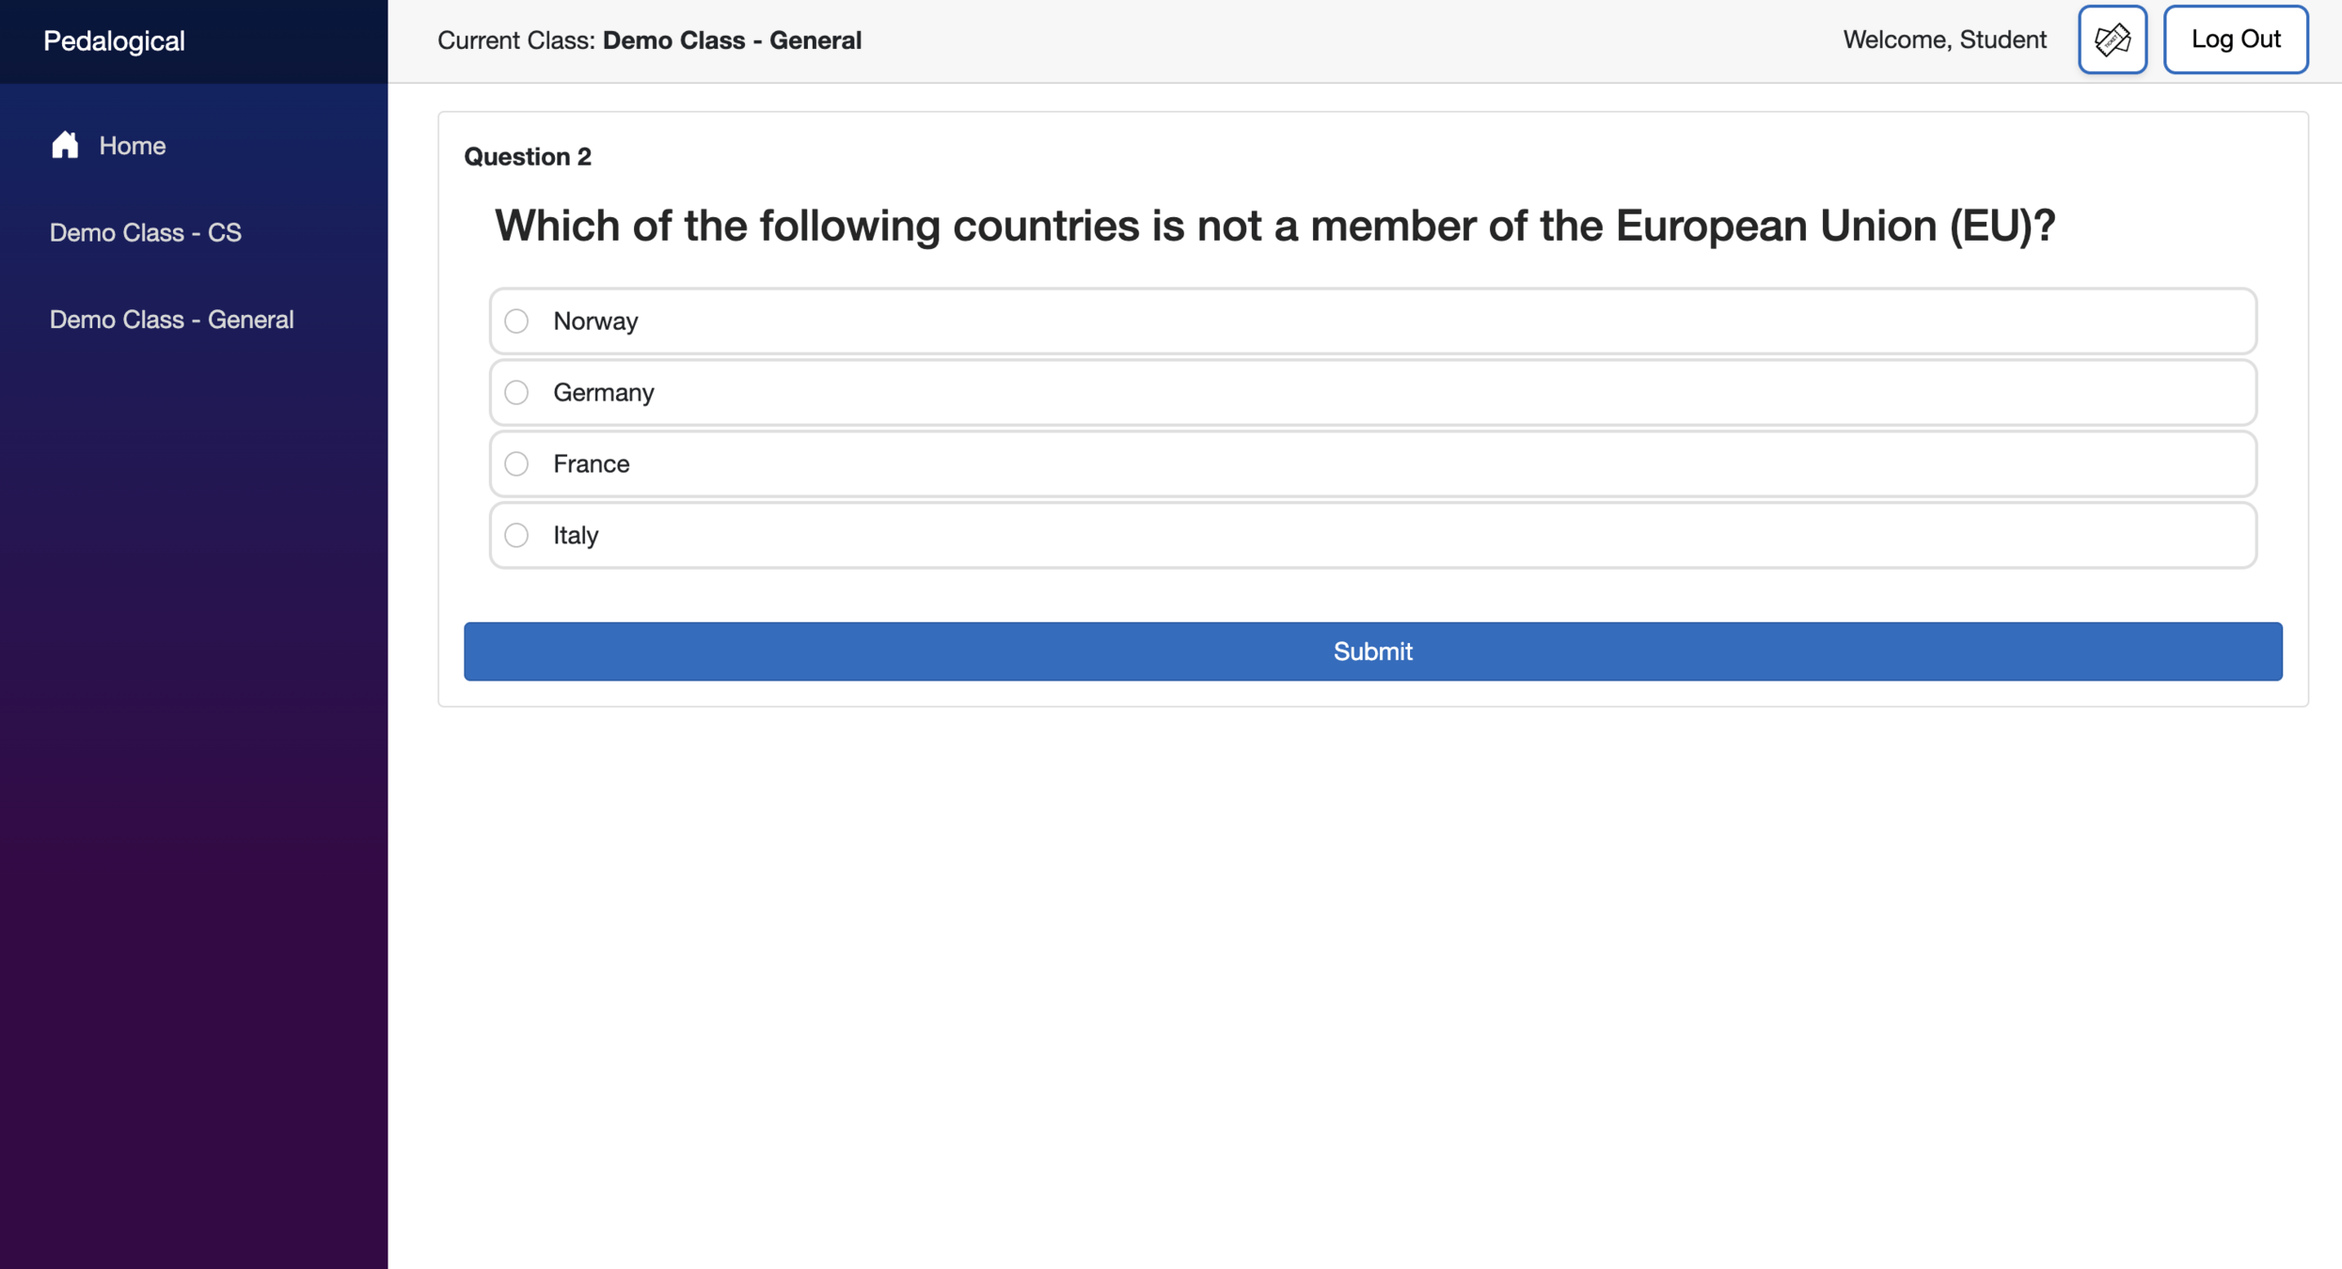Viewport: 2342px width, 1269px height.
Task: Click the Welcome, Student greeting
Action: (x=1944, y=39)
